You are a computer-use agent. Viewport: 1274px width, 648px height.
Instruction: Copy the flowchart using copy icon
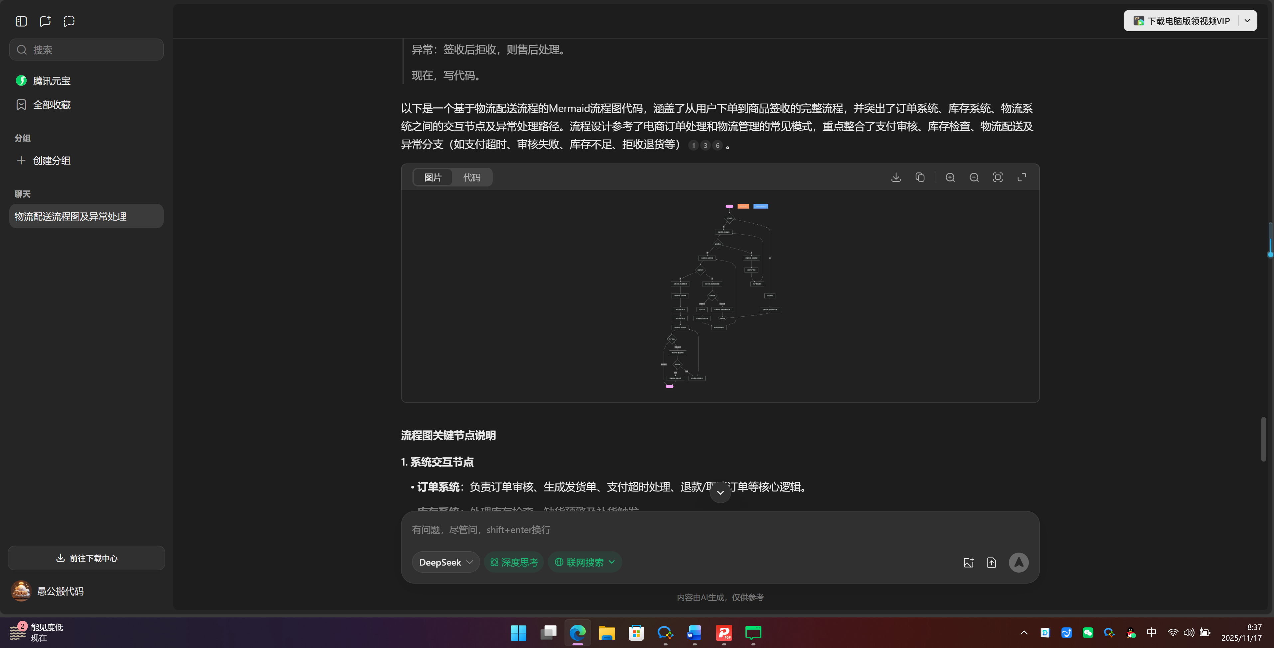[919, 177]
